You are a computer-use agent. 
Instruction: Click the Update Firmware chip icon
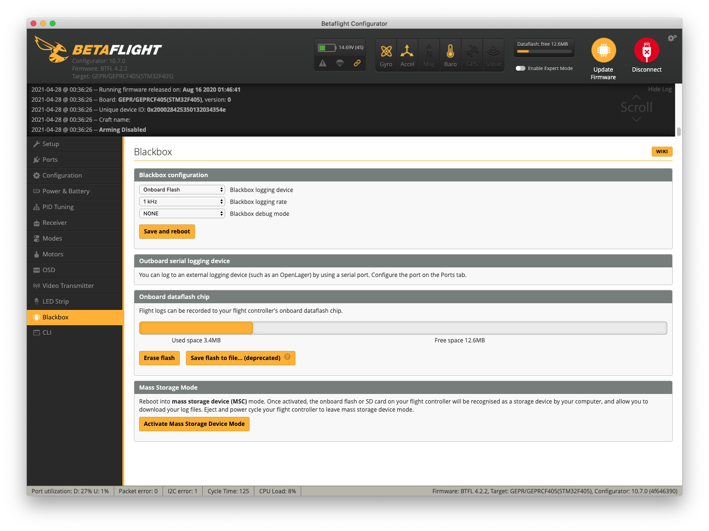(x=603, y=50)
